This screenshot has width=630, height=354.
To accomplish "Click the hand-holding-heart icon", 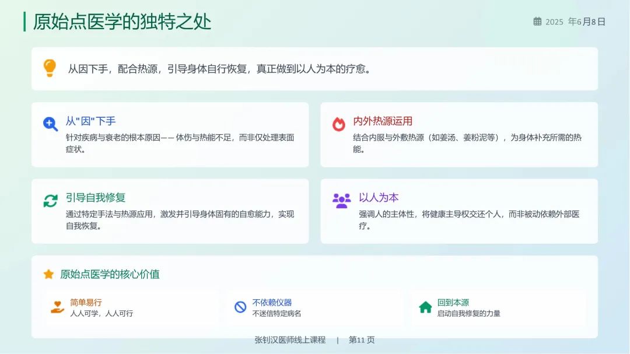I will 57,307.
